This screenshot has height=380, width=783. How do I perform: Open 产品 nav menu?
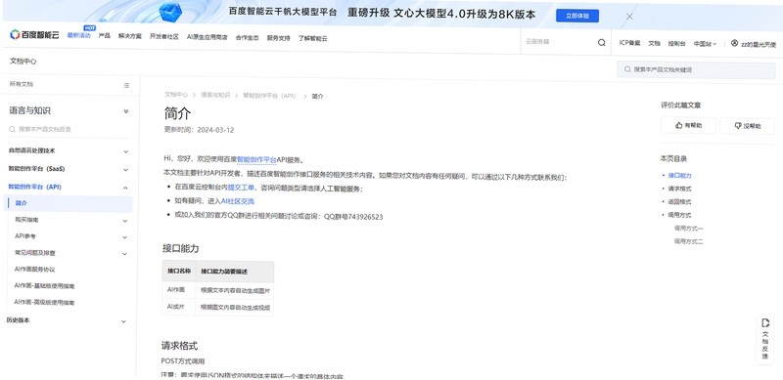pos(105,36)
